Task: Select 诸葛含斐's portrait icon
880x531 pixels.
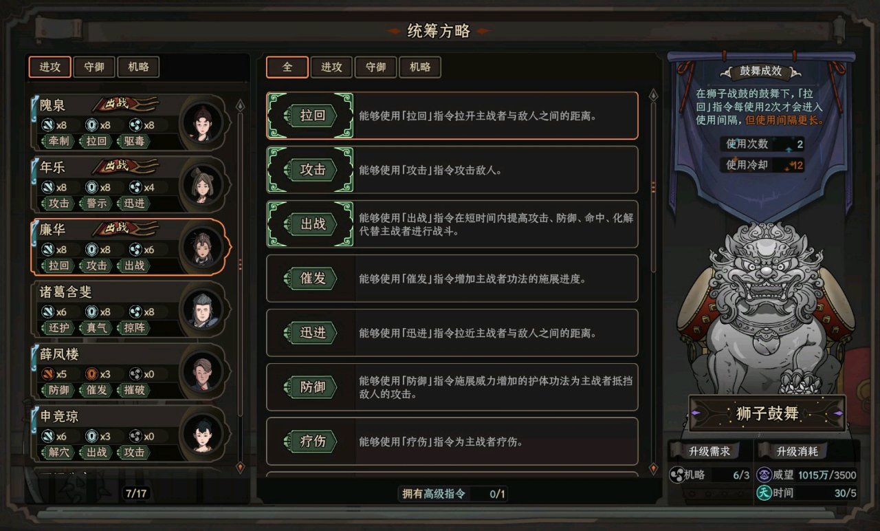Action: (x=201, y=309)
